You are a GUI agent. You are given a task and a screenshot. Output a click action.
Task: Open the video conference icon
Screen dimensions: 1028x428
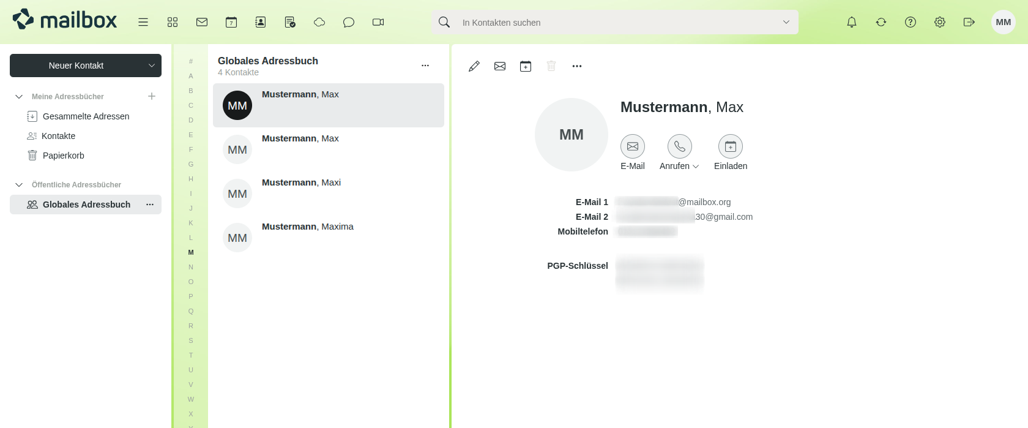(378, 22)
